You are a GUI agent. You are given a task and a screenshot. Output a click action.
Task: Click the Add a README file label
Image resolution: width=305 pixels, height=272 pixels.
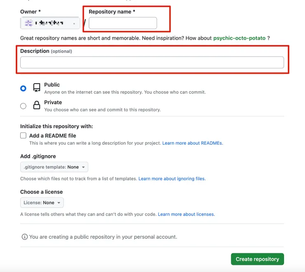click(x=52, y=136)
